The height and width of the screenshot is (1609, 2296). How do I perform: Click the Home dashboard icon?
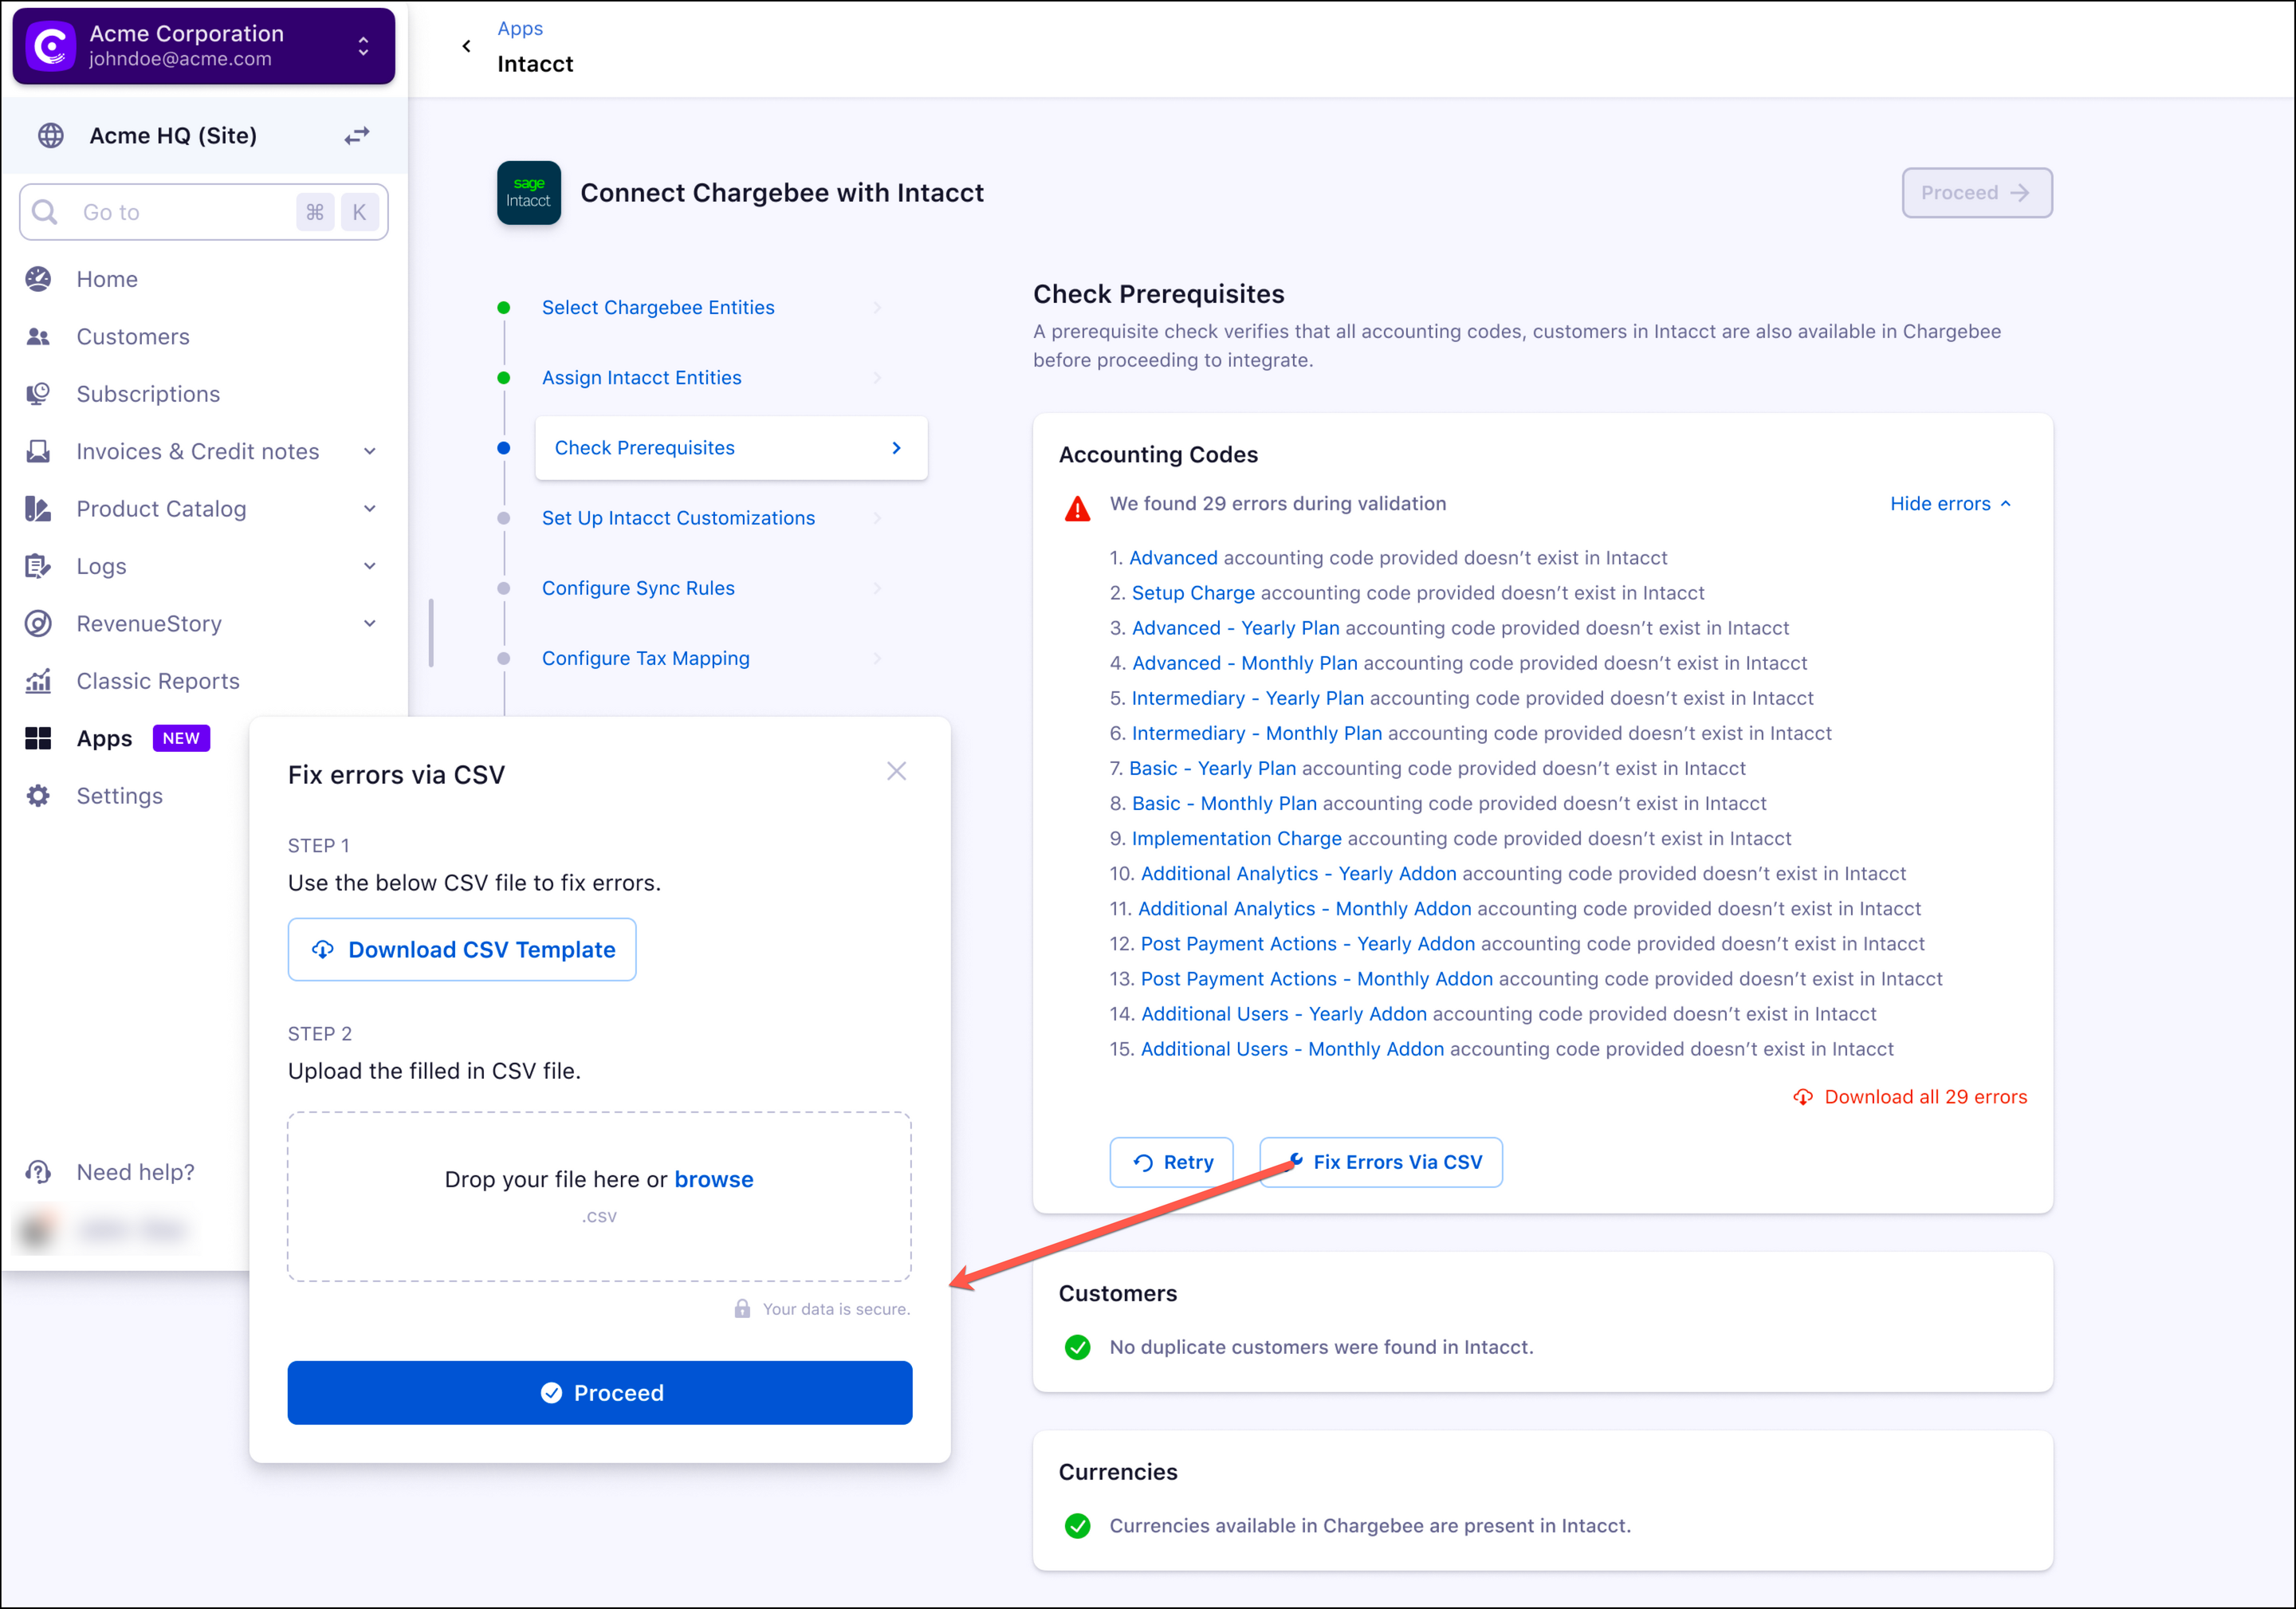coord(38,279)
